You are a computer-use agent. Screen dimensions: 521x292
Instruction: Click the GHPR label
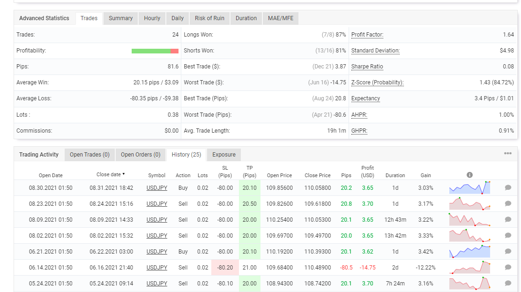click(x=359, y=131)
